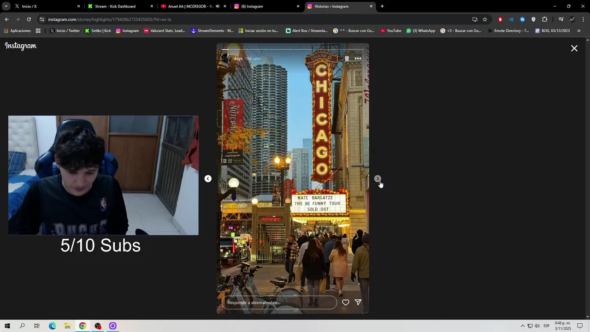The width and height of the screenshot is (590, 332).
Task: Like the story with the heart icon
Action: [x=346, y=302]
